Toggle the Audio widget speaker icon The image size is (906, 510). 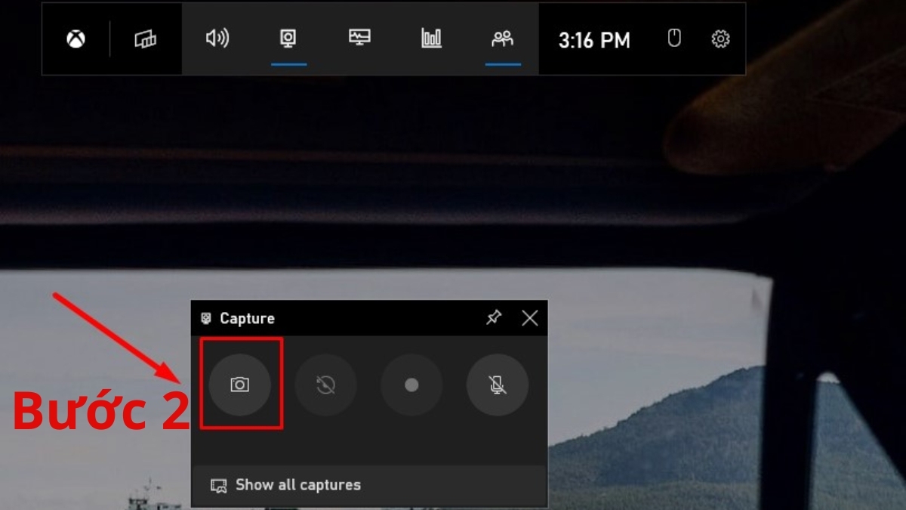[x=217, y=39]
